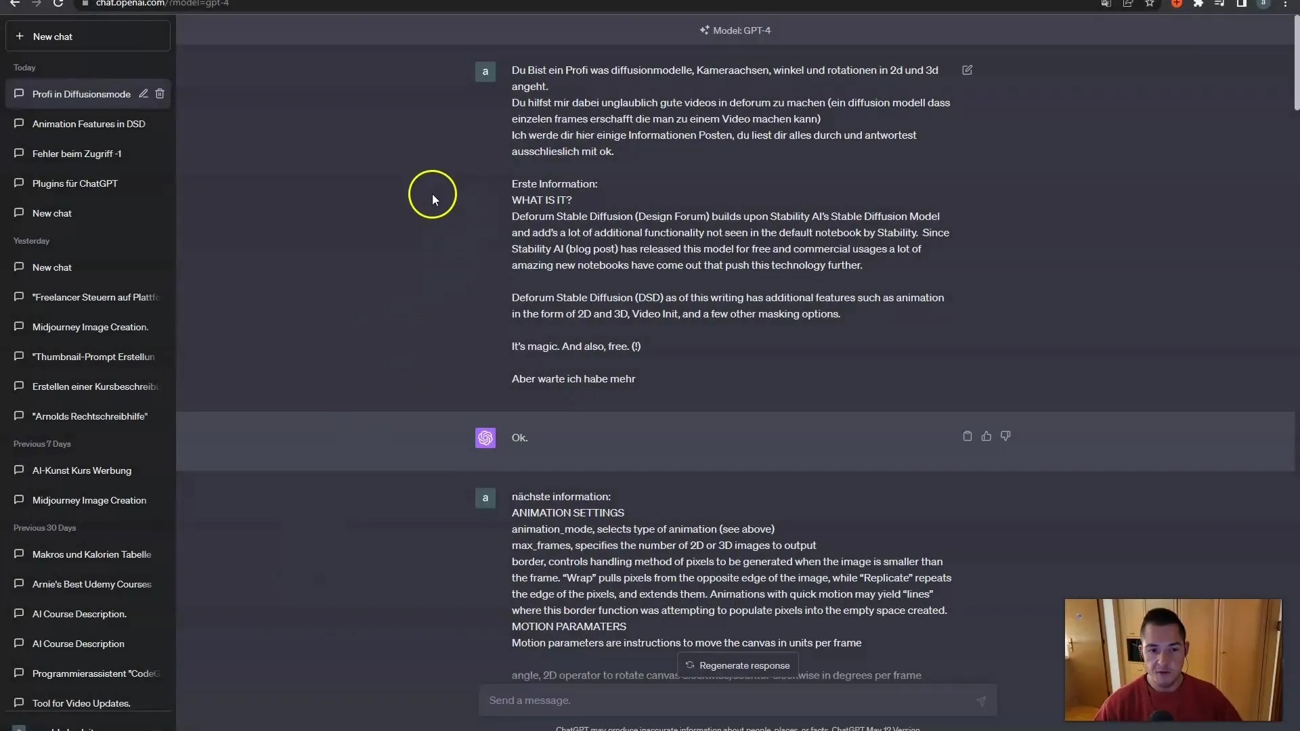The height and width of the screenshot is (731, 1300).
Task: Click the Regenerate response icon
Action: [x=690, y=665]
